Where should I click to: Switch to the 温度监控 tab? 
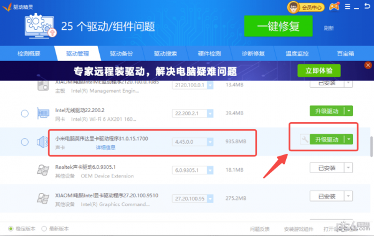[297, 54]
